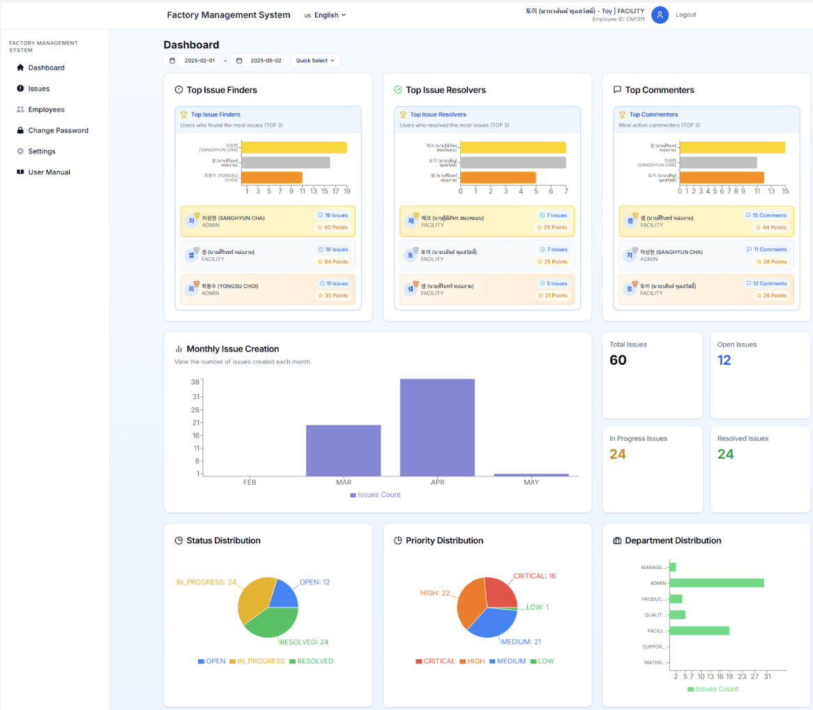This screenshot has height=710, width=813.
Task: Click the start date calendar icon
Action: (172, 61)
